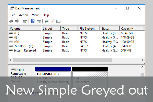
Task: Click the Show/Hide Action Pane toolbar icon
Action: 39,21
